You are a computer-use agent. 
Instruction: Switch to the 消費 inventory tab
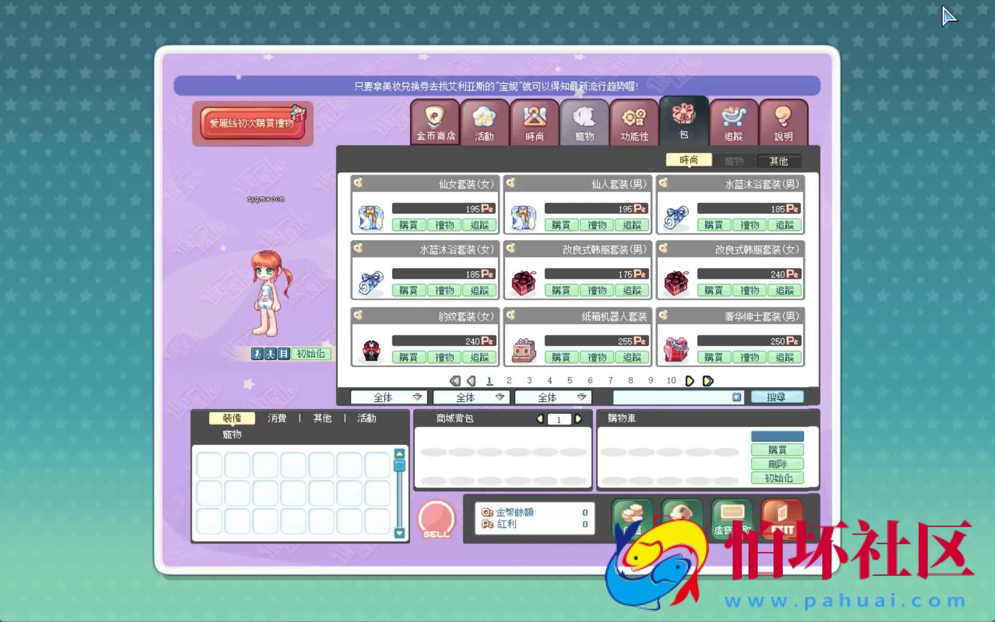tap(277, 418)
